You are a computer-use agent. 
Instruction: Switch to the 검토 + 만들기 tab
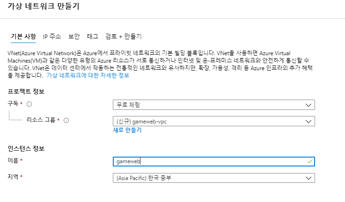tap(124, 36)
